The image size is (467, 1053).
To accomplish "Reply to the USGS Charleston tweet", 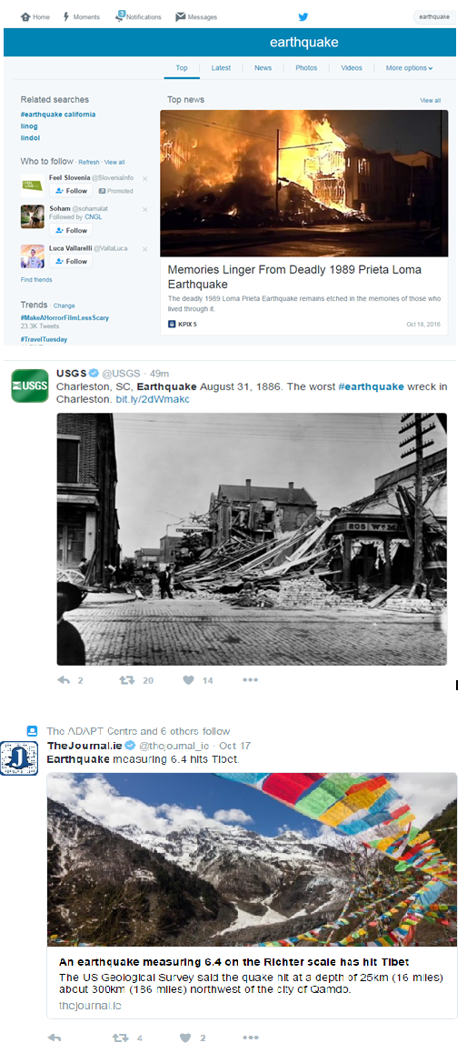I will click(64, 680).
